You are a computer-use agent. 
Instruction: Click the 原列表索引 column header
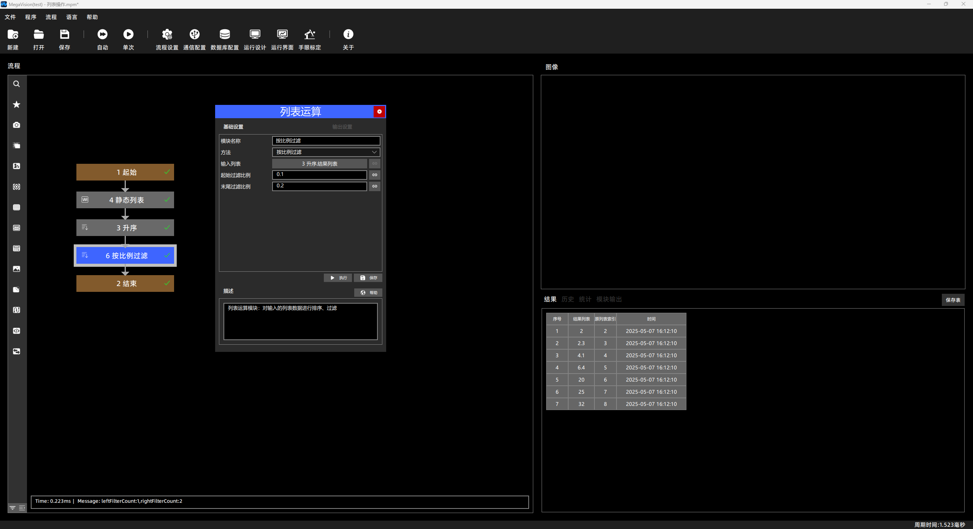pyautogui.click(x=605, y=319)
